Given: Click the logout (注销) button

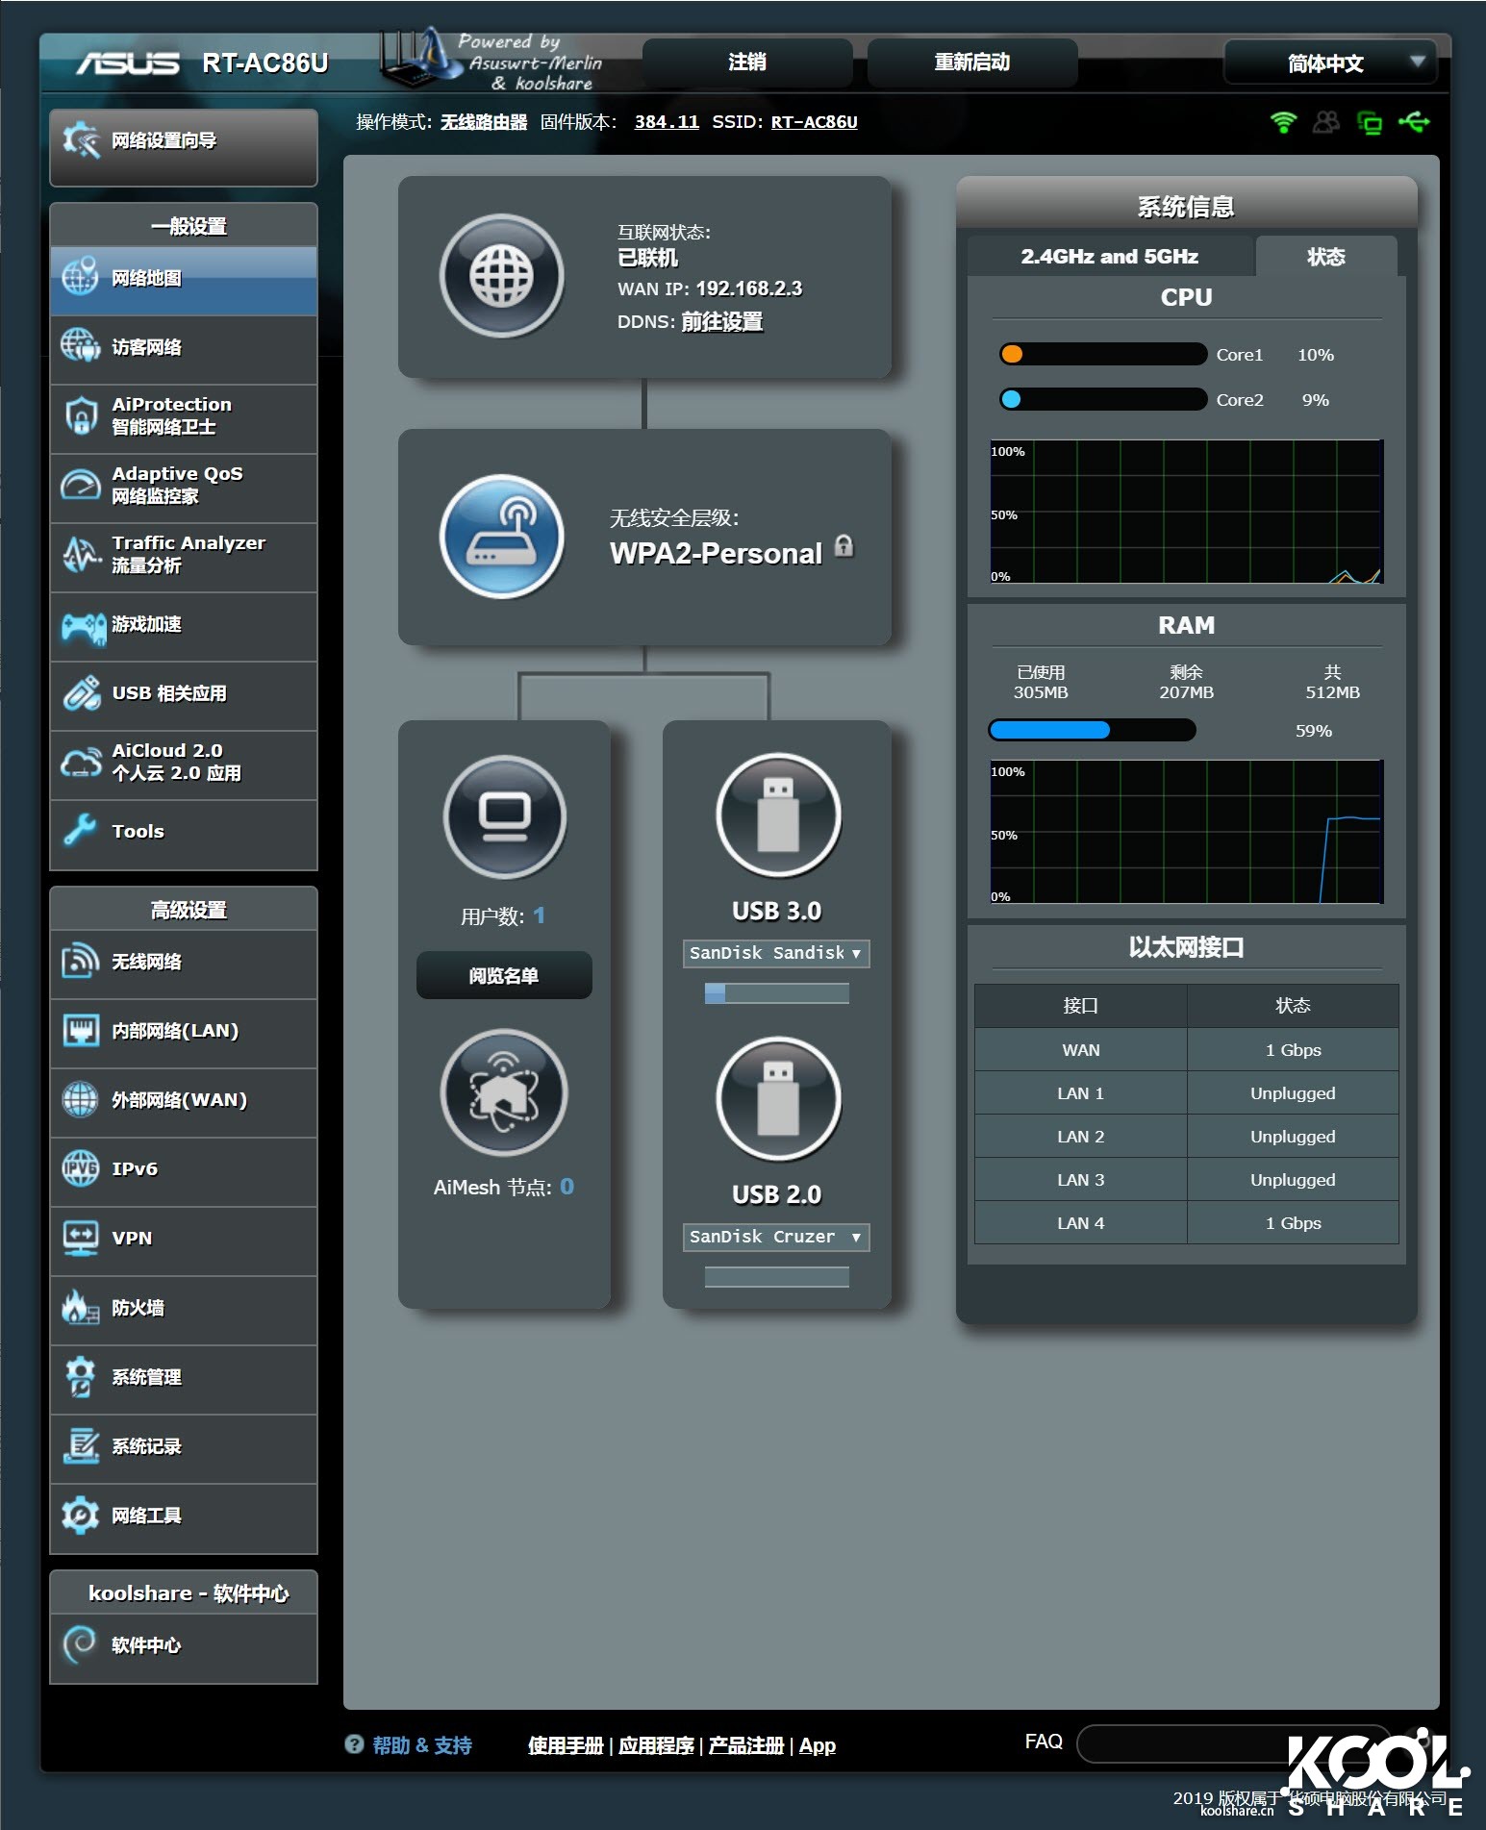Looking at the screenshot, I should [x=747, y=63].
